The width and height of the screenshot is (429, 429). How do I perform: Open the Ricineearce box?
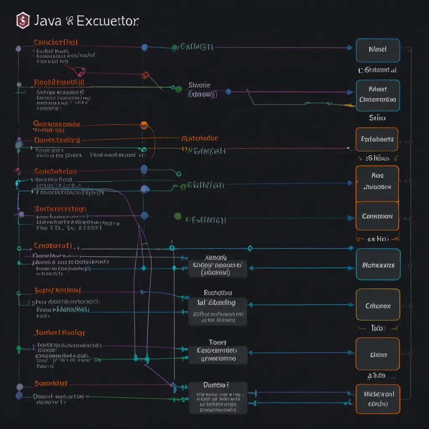[378, 264]
